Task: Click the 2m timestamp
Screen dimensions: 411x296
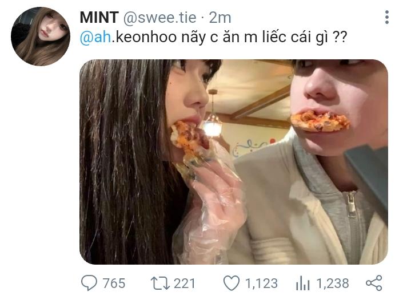Action: tap(220, 18)
